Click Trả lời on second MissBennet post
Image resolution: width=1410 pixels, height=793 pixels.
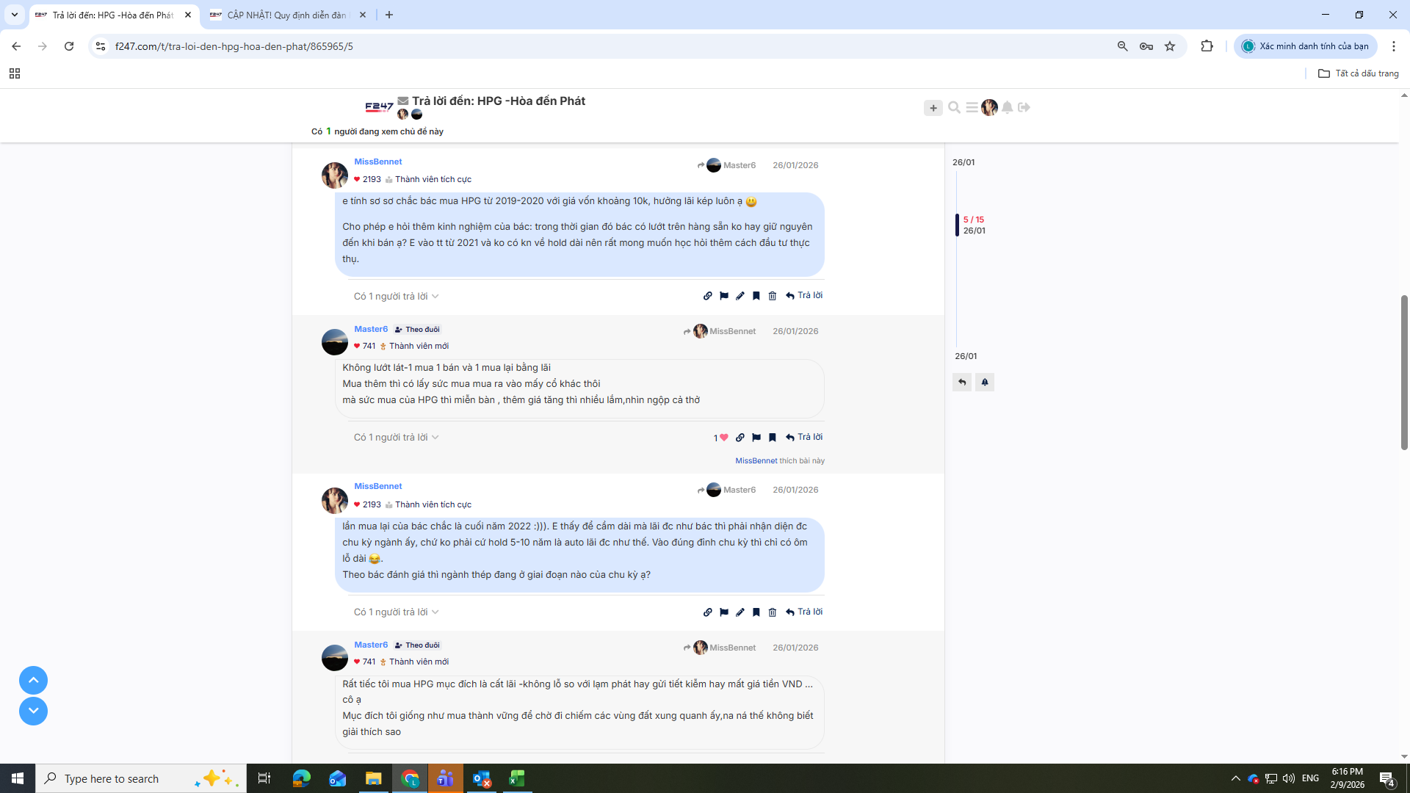tap(804, 612)
